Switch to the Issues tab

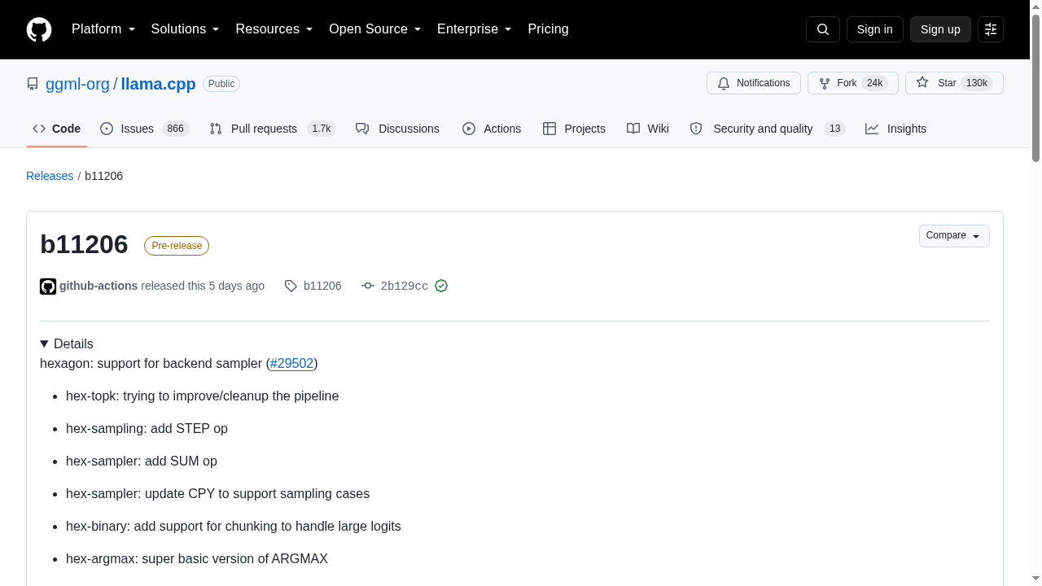[x=144, y=129]
